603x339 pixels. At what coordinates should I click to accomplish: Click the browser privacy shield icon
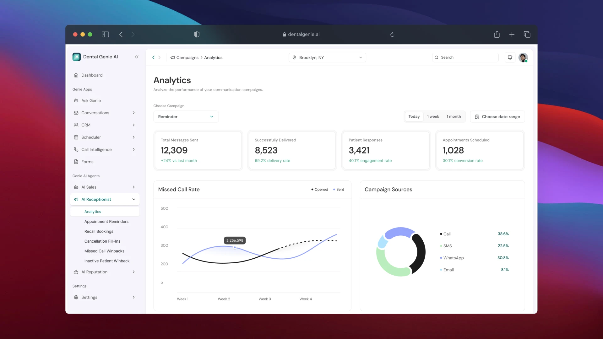coord(197,35)
